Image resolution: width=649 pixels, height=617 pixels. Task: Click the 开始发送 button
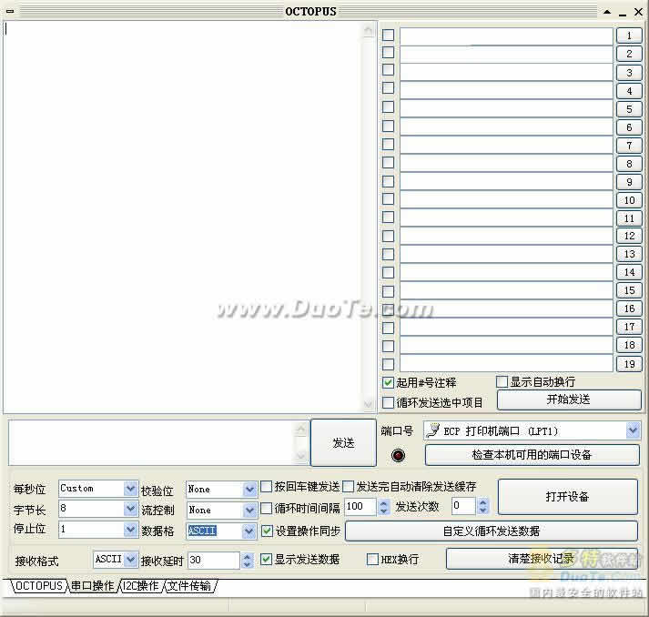[x=569, y=400]
